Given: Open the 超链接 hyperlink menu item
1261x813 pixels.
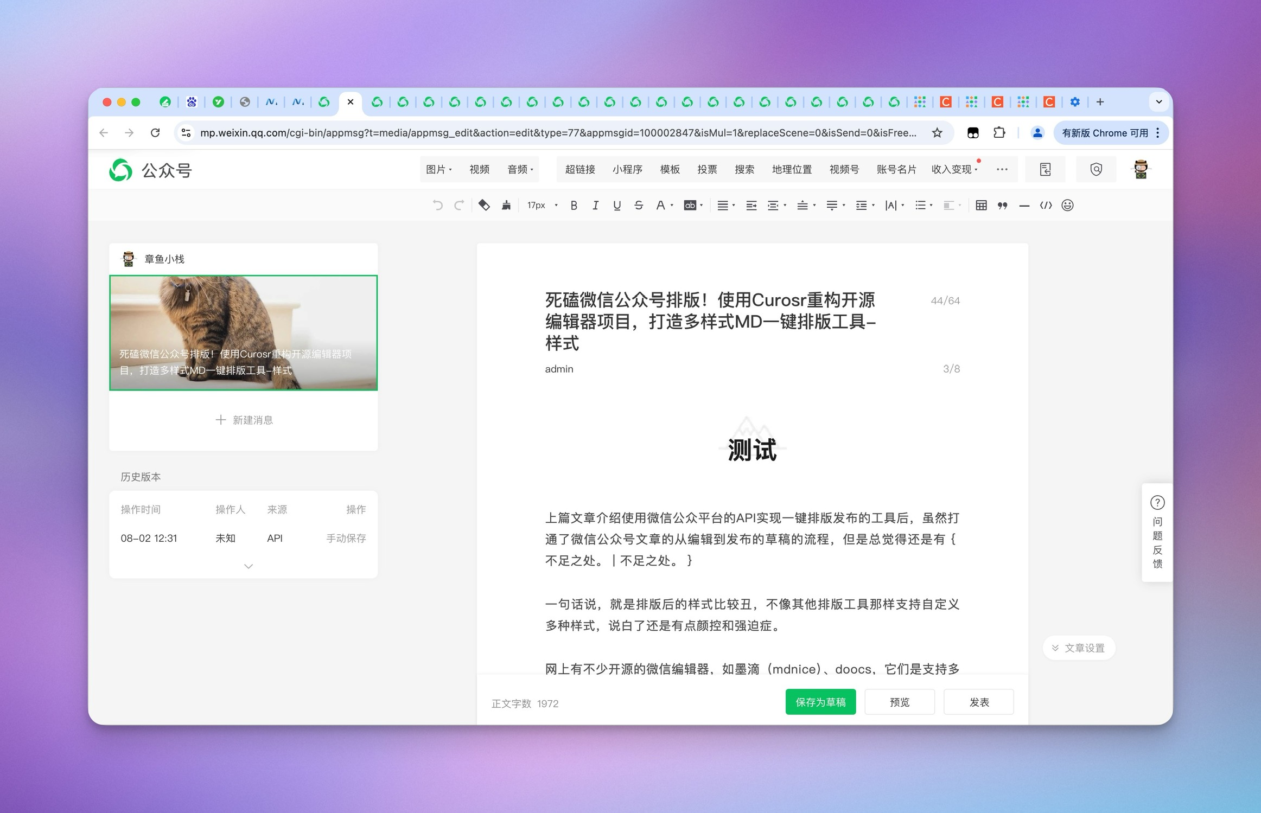Looking at the screenshot, I should click(580, 169).
